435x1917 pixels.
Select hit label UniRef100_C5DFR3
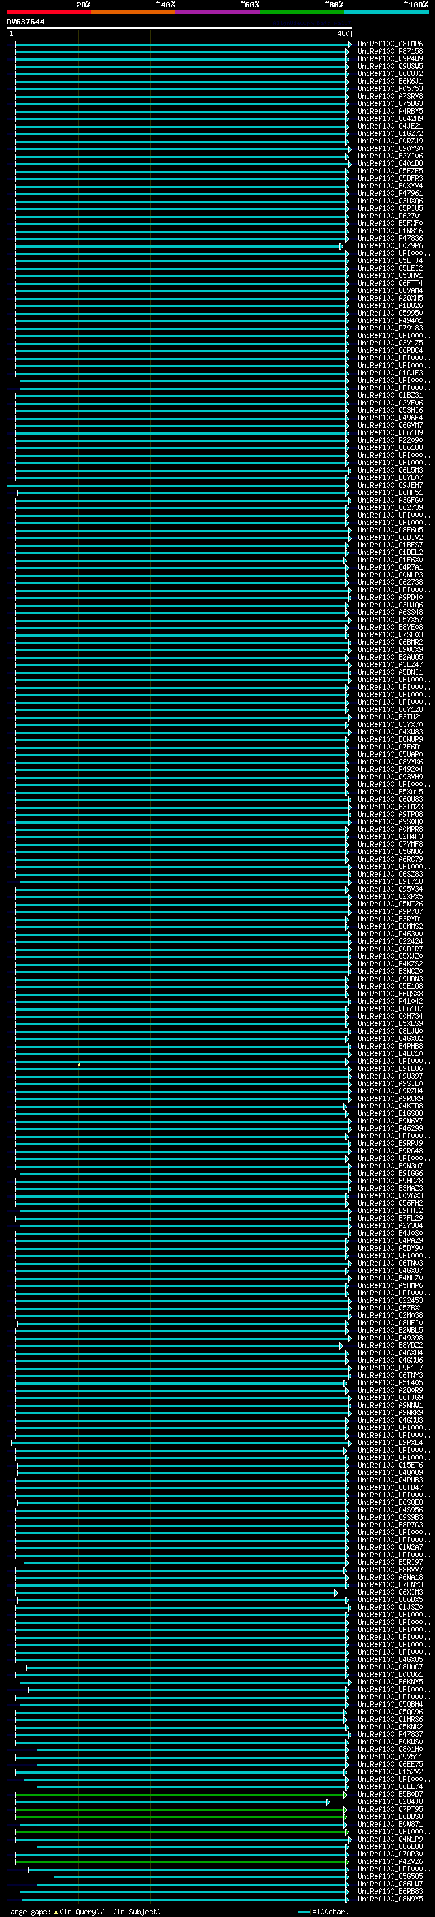389,179
